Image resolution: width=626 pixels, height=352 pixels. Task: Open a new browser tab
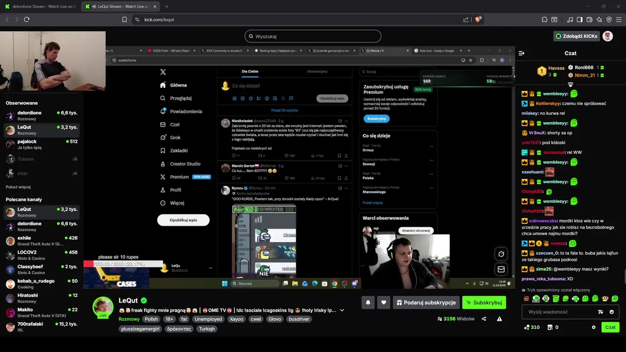pos(167,6)
